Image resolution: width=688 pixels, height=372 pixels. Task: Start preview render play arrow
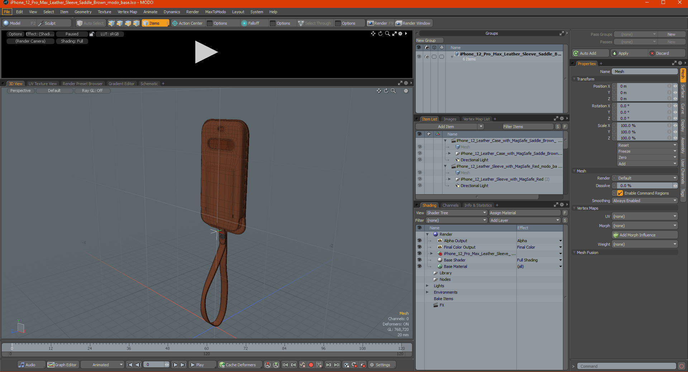tap(206, 52)
